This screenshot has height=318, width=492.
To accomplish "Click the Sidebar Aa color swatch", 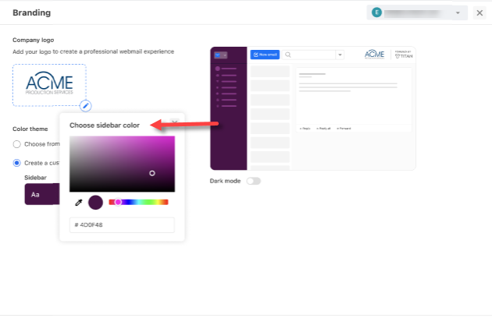I will 42,194.
